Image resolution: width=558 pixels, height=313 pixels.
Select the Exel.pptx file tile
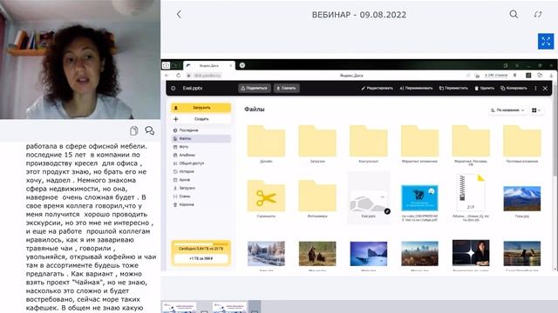368,198
